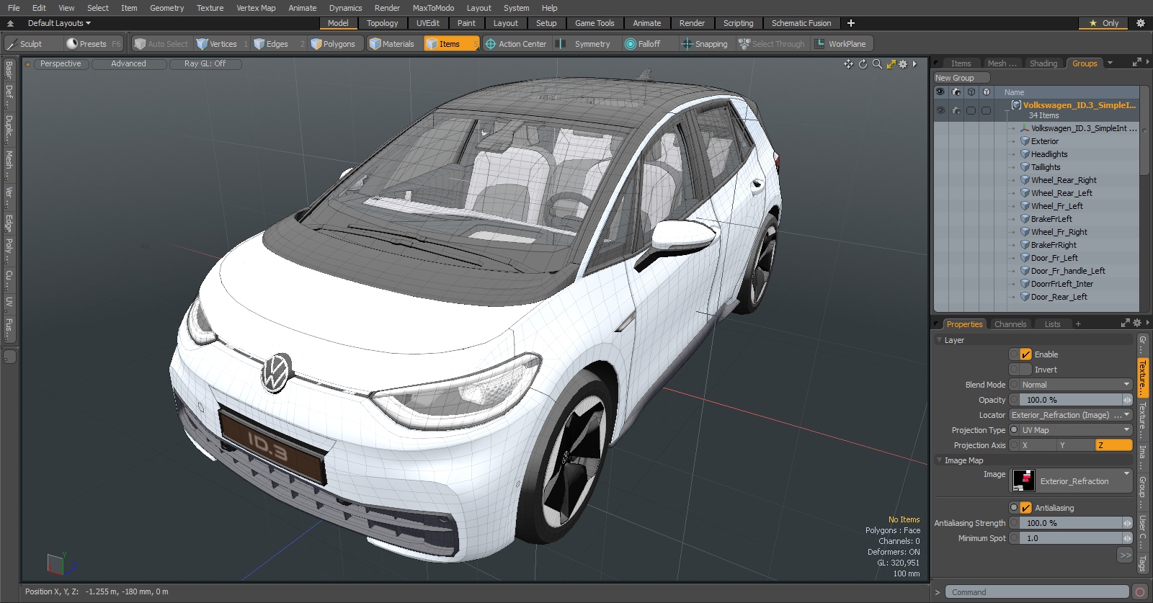
Task: Open the Geometry menu
Action: click(166, 8)
